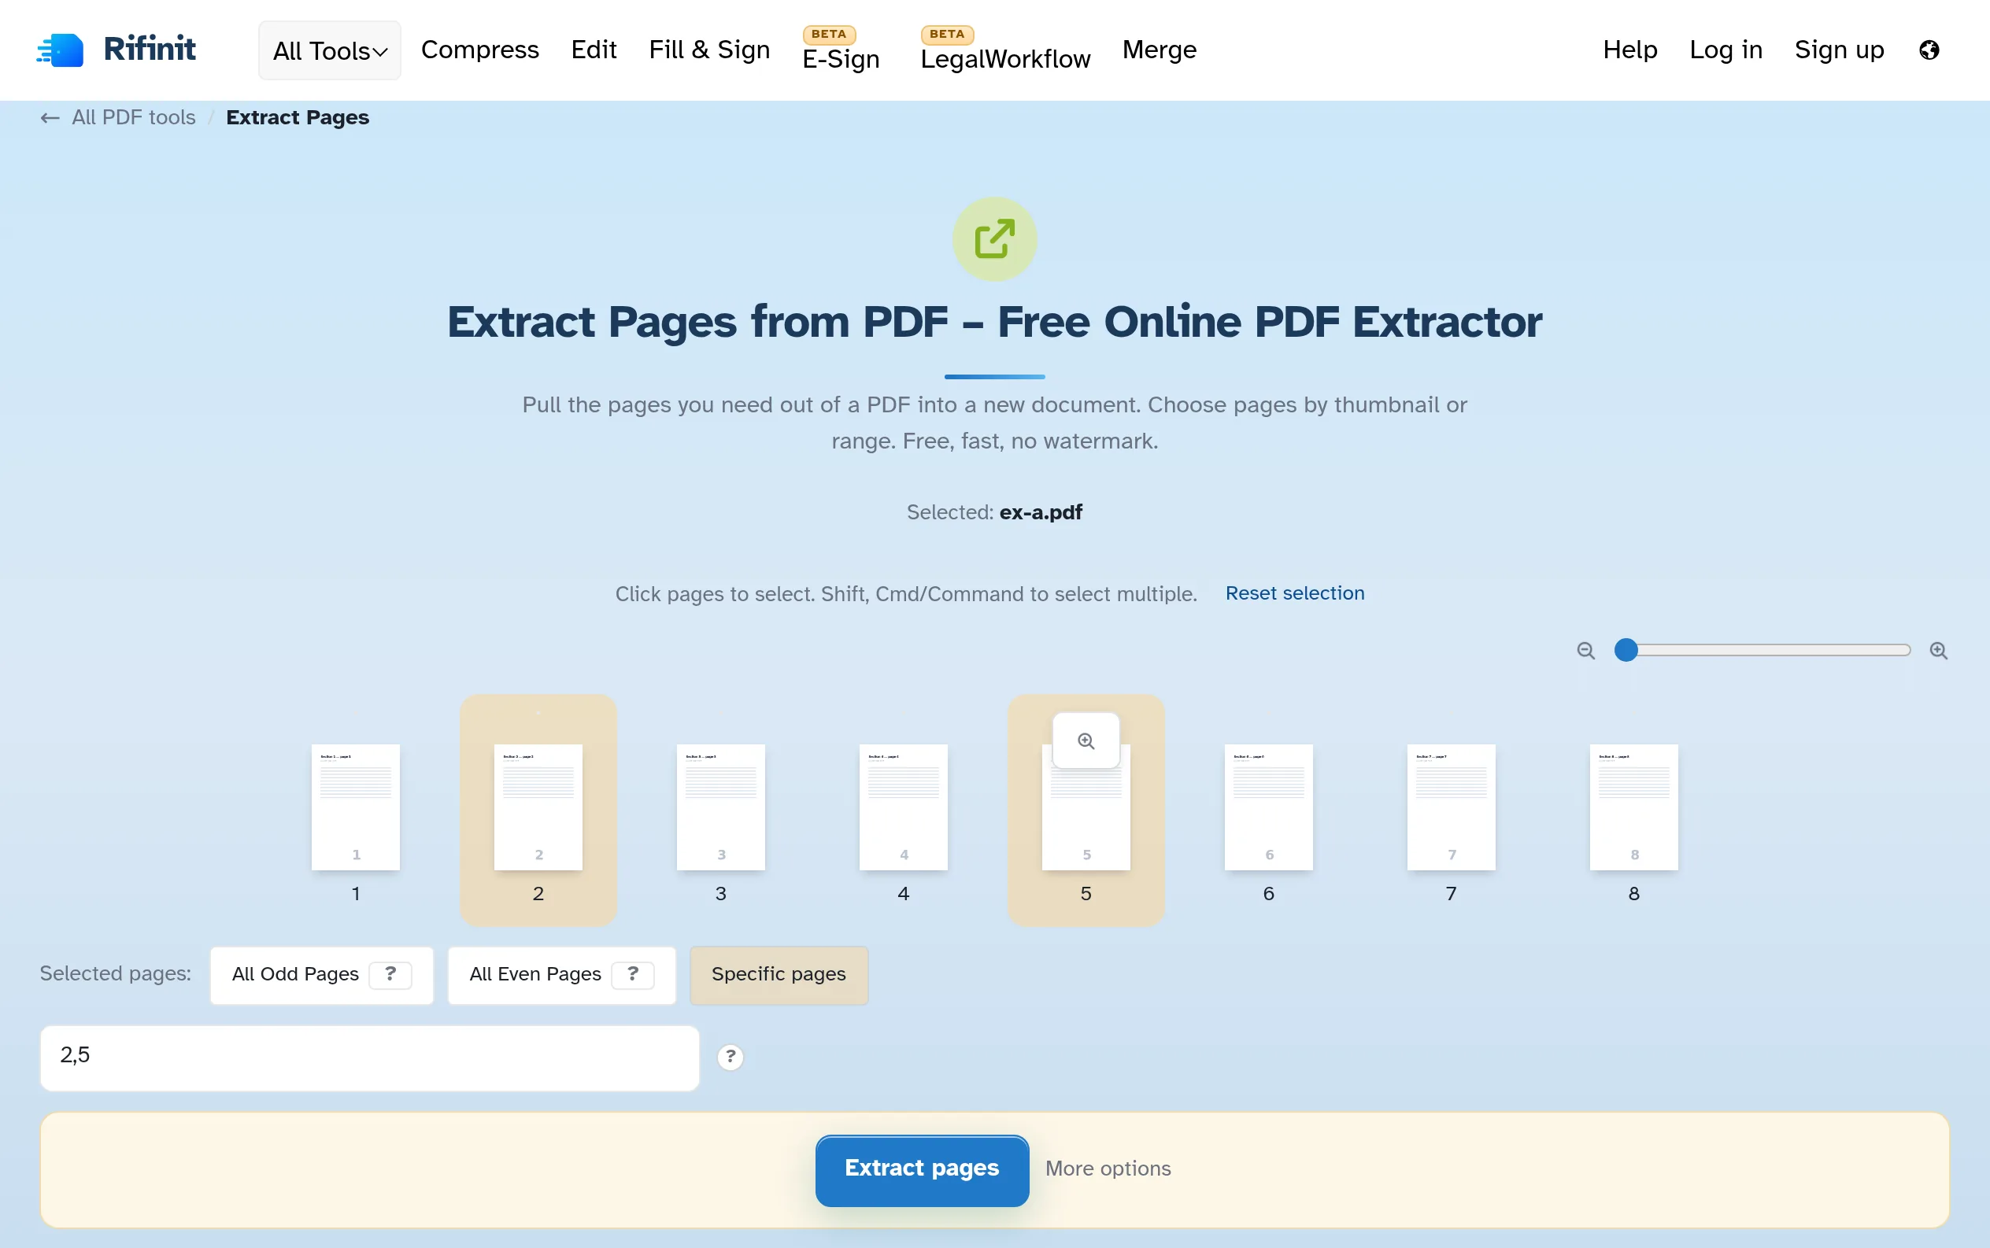
Task: Open the E-Sign beta tool
Action: [841, 50]
